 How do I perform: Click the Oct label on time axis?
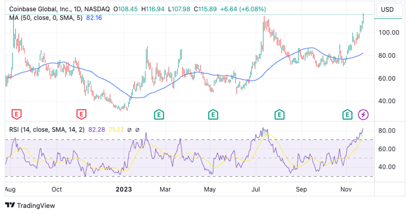57,189
